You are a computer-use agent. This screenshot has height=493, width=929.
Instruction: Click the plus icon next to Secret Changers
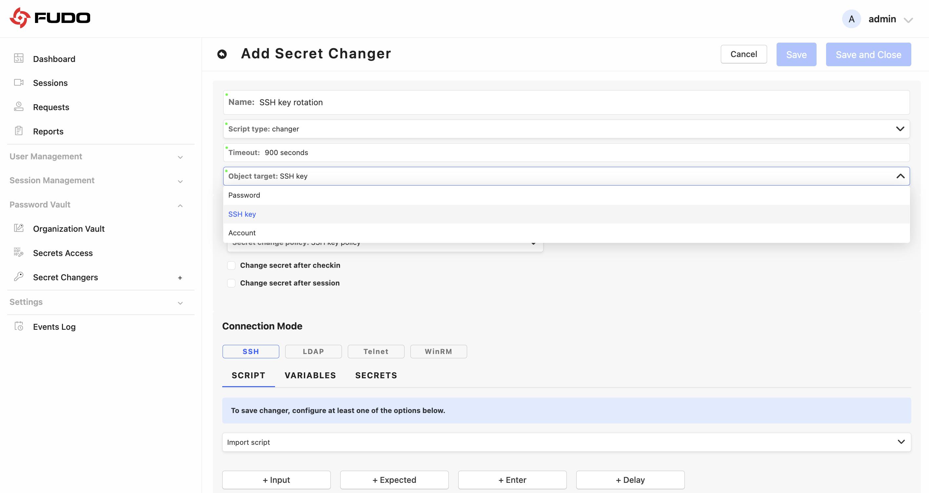(180, 278)
